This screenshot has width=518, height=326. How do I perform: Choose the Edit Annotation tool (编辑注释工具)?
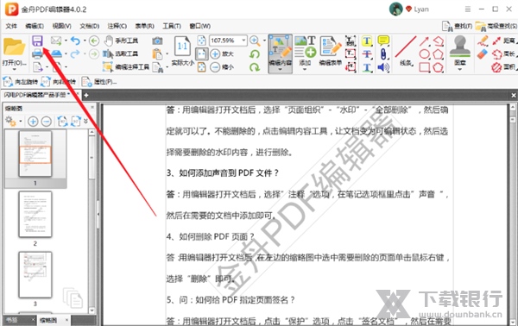(x=126, y=67)
